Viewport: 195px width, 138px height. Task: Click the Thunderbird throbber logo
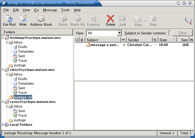click(x=189, y=21)
